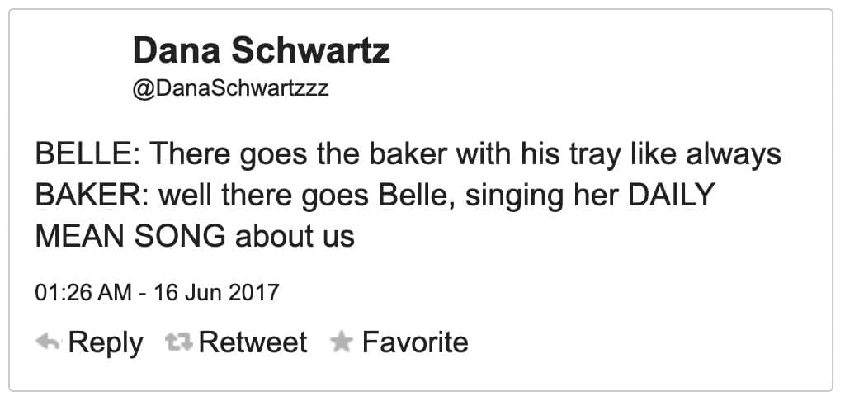Image resolution: width=845 pixels, height=401 pixels.
Task: Open the 01:26 AM timestamp link
Action: (x=83, y=292)
